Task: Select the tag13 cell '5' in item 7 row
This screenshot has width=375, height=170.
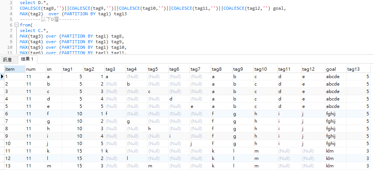Action: (358, 121)
